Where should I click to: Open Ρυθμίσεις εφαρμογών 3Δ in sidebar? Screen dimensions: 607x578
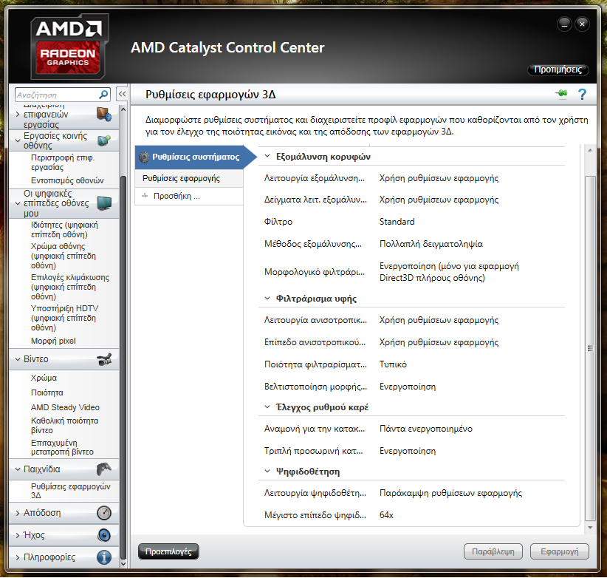point(70,491)
